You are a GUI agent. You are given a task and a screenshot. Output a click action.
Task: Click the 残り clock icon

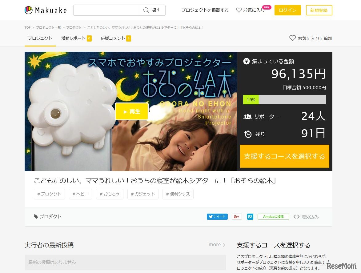pyautogui.click(x=248, y=134)
